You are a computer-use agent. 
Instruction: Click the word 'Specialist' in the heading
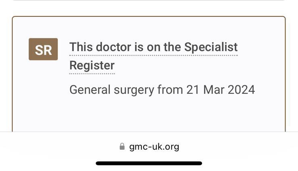coord(211,47)
